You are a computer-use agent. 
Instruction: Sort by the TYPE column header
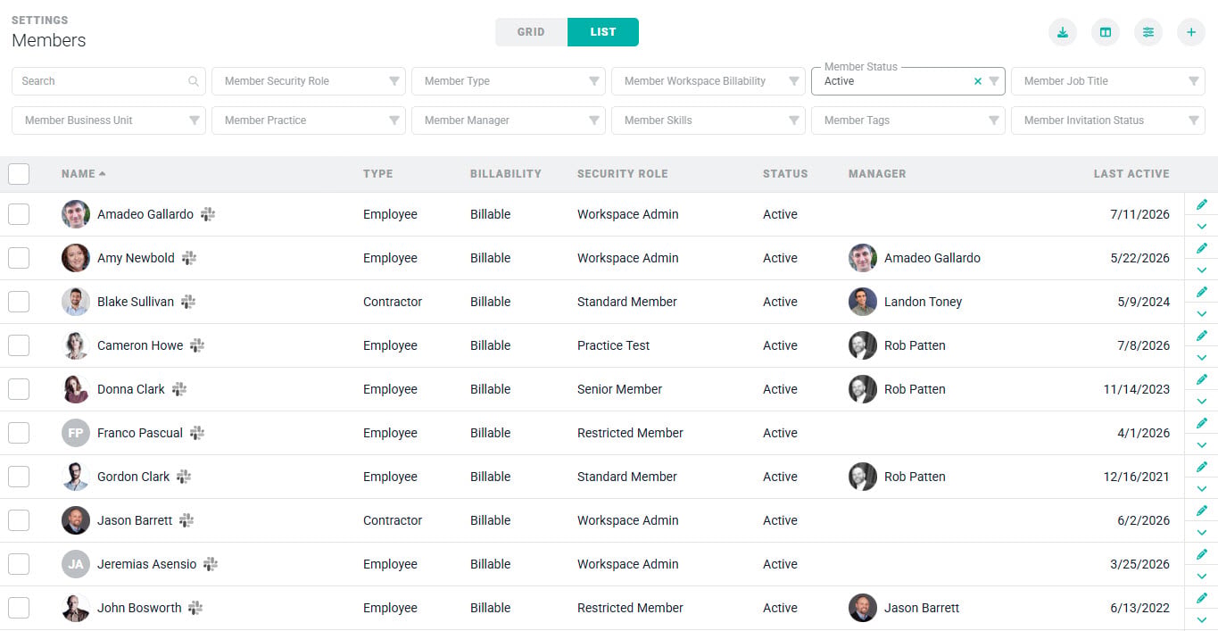(x=377, y=174)
